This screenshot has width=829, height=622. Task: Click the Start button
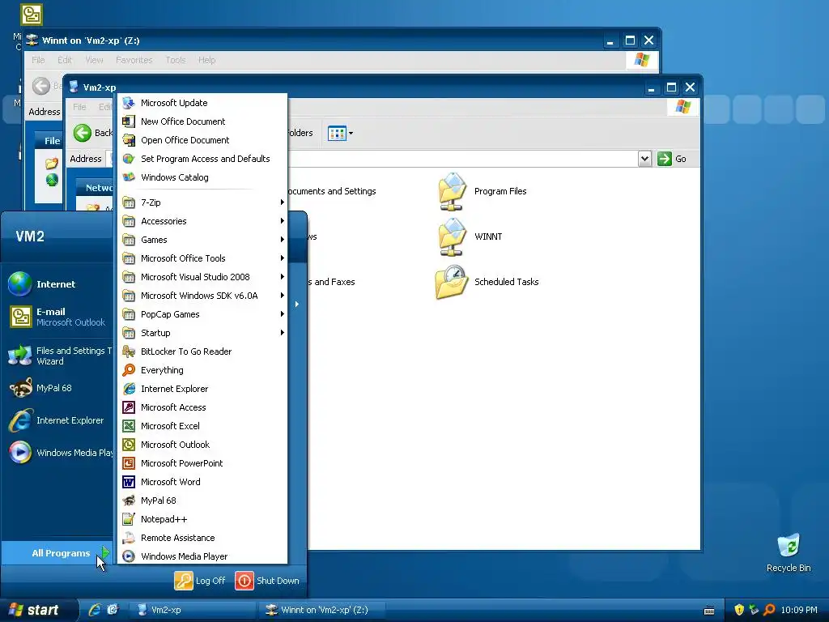[38, 610]
